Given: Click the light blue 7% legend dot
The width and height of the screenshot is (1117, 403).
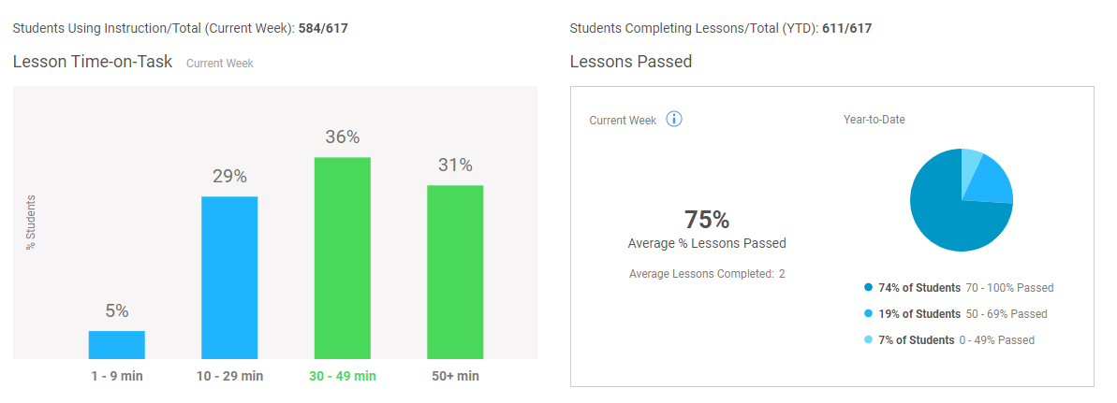Looking at the screenshot, I should click(868, 340).
